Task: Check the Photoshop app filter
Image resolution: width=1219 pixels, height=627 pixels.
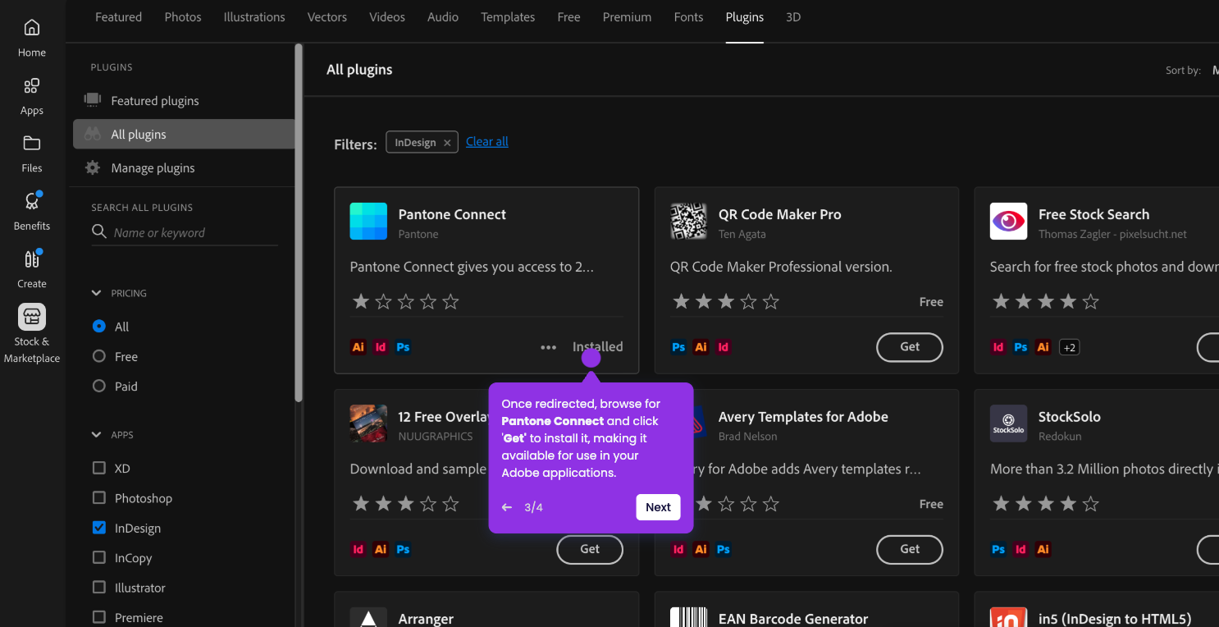Action: pos(99,498)
